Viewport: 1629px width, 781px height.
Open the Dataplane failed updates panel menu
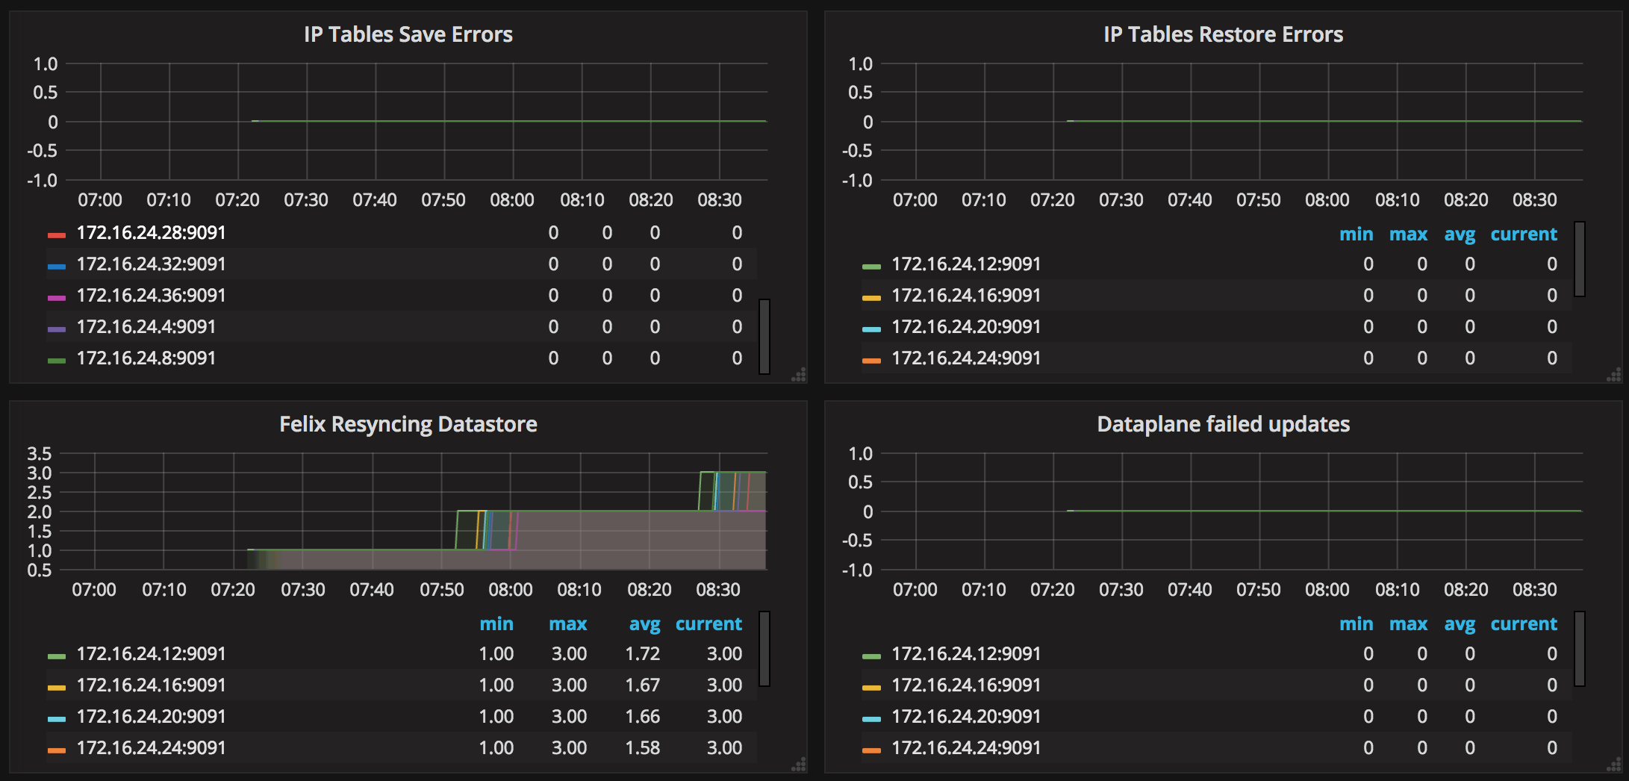click(x=1223, y=424)
